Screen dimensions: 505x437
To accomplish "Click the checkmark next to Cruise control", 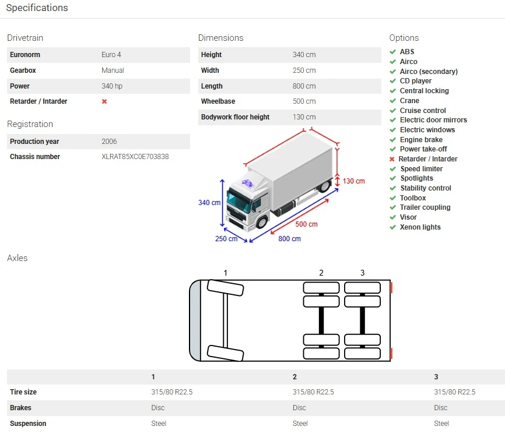I will pos(392,111).
